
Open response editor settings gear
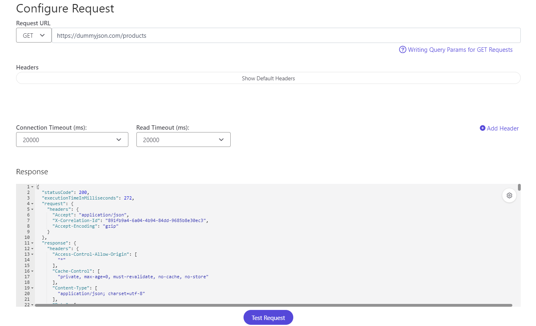[509, 196]
